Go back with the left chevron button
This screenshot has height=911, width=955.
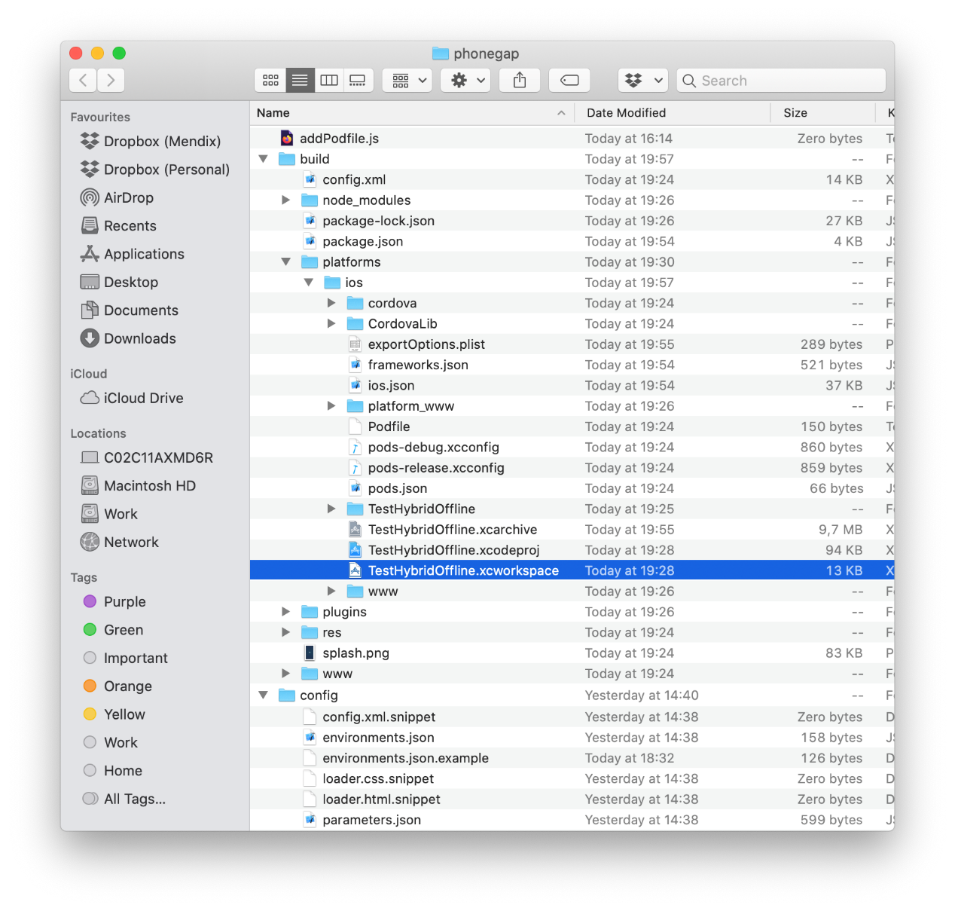(83, 80)
